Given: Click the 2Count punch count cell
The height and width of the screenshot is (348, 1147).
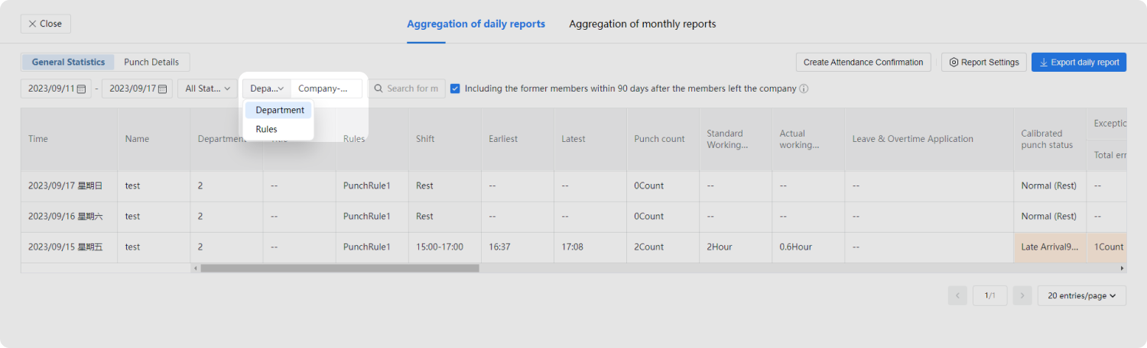Looking at the screenshot, I should point(662,247).
